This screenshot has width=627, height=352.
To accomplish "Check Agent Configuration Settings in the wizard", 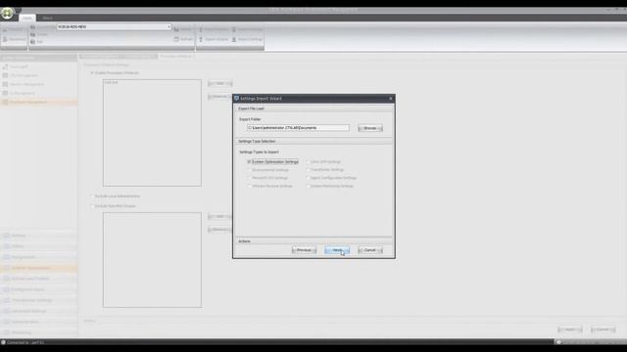I will (x=308, y=178).
